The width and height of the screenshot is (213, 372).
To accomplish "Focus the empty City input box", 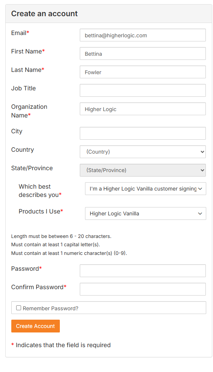I will (143, 133).
